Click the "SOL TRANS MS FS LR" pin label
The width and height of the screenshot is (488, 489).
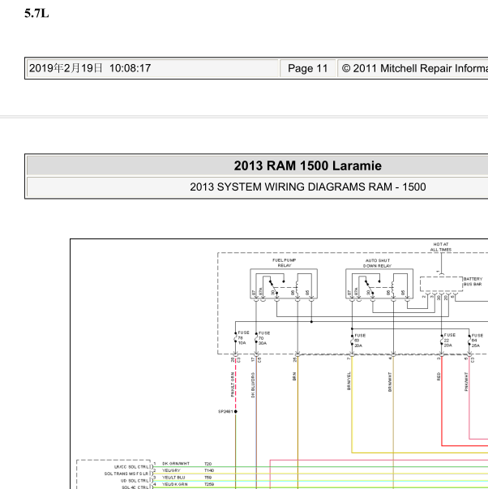[126, 474]
